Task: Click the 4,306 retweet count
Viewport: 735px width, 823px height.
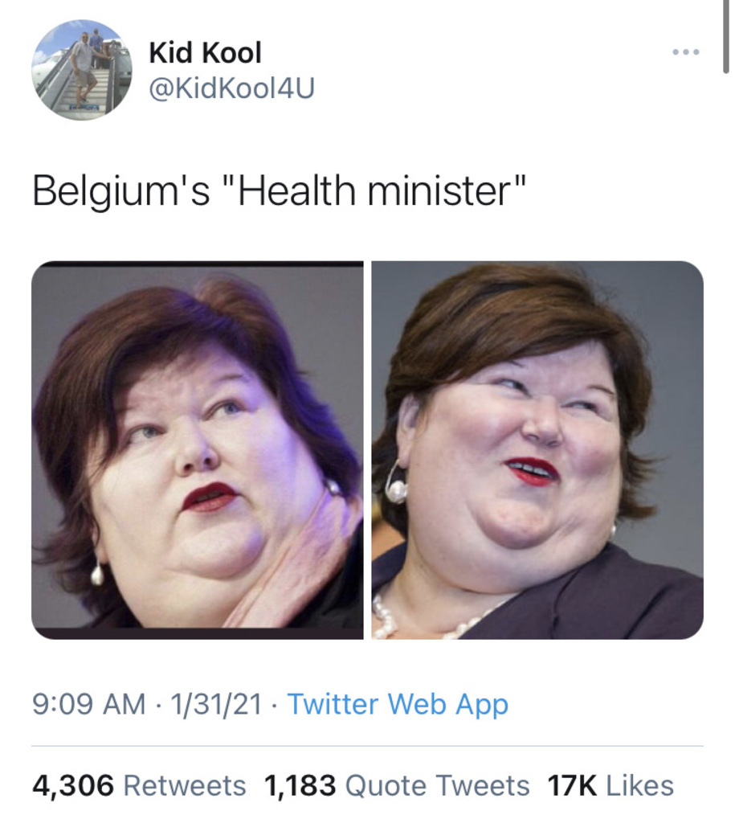Action: (73, 786)
